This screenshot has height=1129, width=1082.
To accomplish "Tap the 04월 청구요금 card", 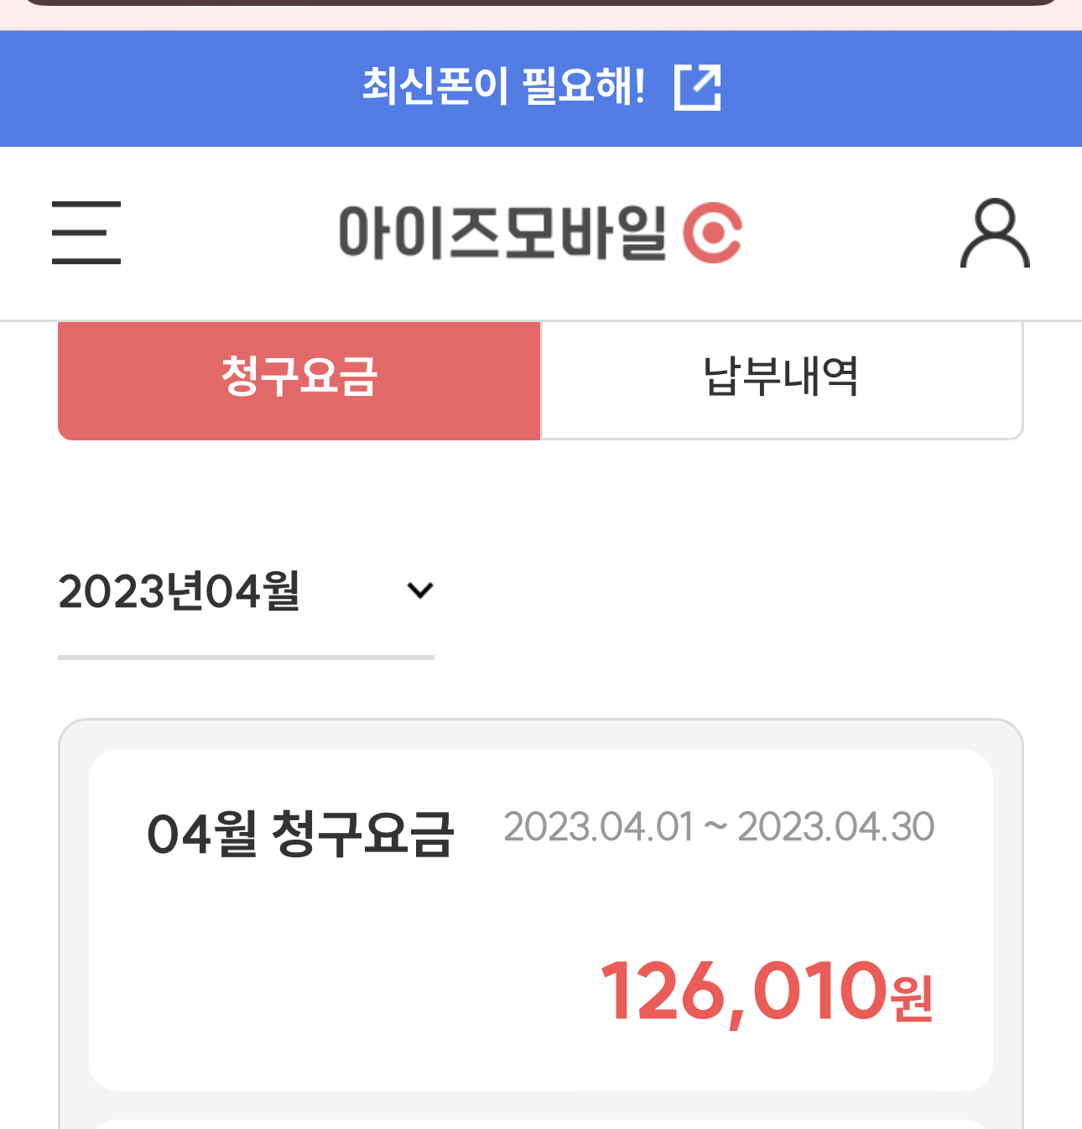I will (541, 920).
